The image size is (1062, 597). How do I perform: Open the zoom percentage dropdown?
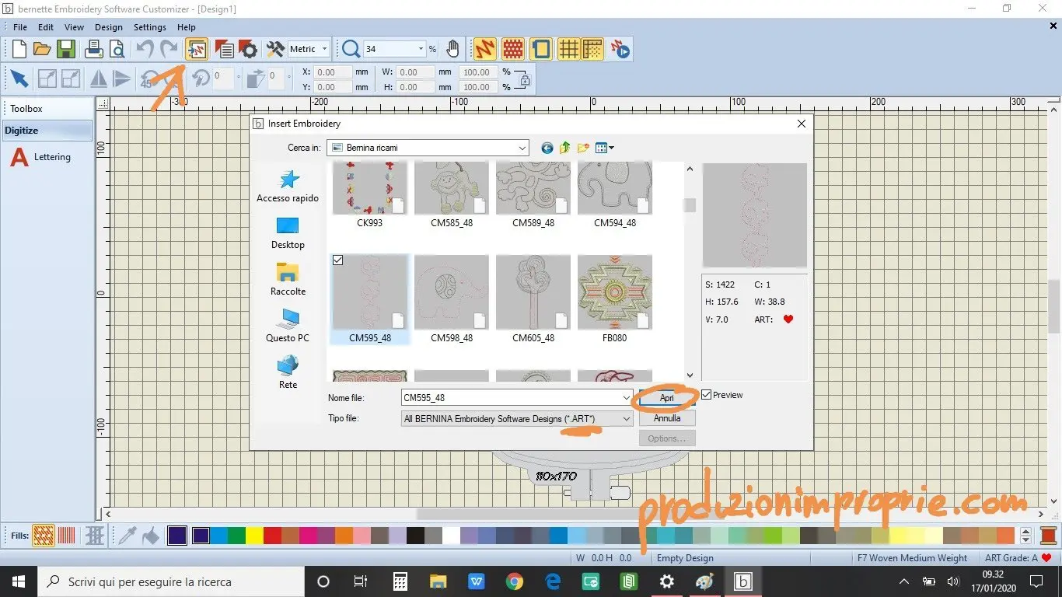pos(421,49)
